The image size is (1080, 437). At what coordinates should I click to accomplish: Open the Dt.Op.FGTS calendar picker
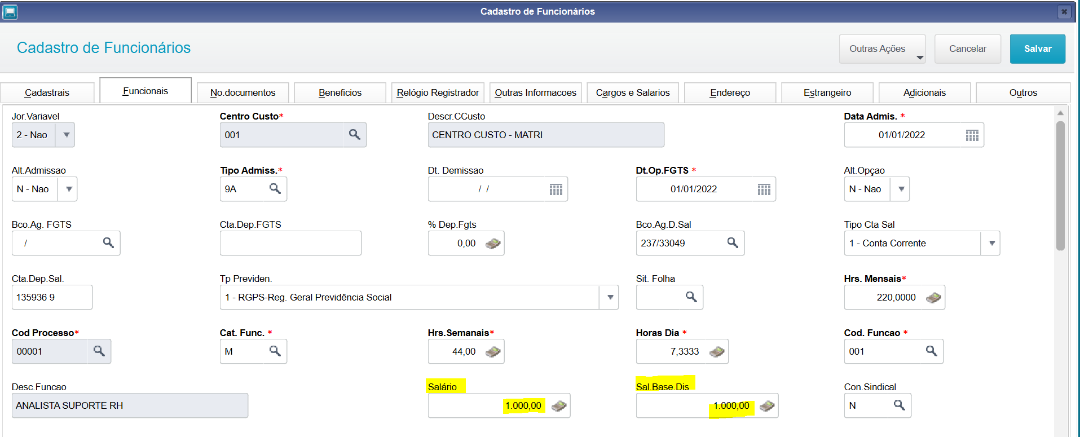(764, 189)
